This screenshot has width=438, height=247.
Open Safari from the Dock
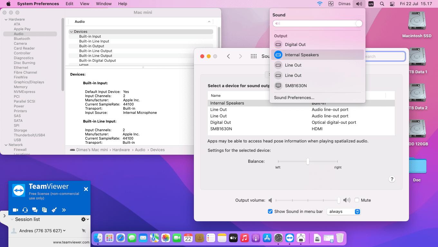120,238
